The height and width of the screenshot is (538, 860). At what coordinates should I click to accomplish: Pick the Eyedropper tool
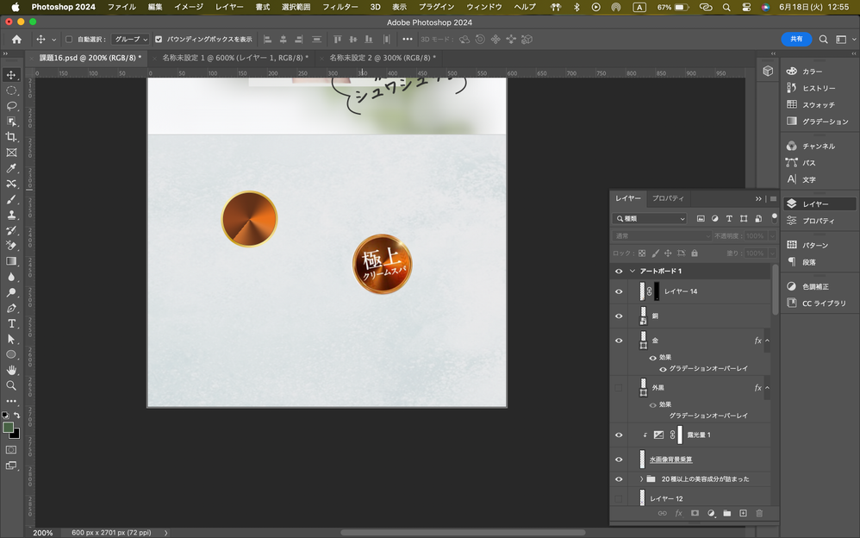(x=11, y=168)
